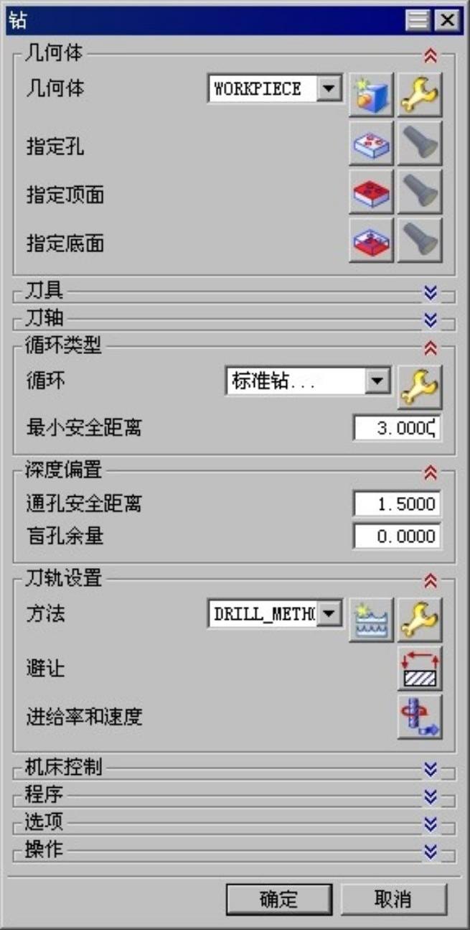Click the 指定底面 specify bottom surface icon
Image resolution: width=470 pixels, height=930 pixels.
coord(372,240)
